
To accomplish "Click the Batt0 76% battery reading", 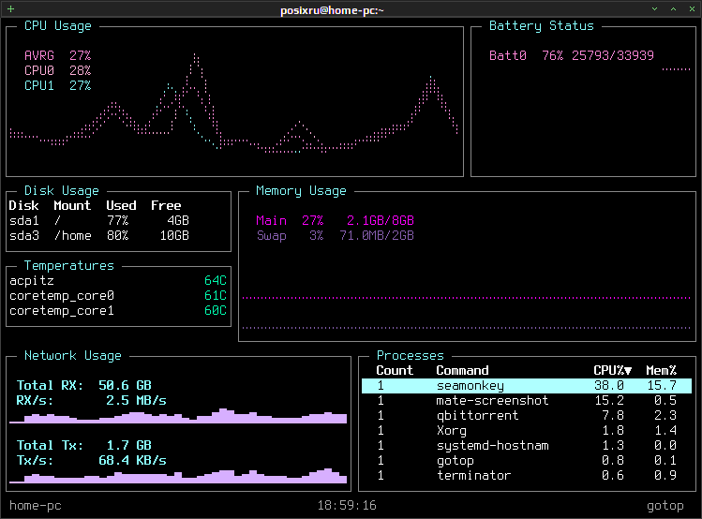I will 526,55.
